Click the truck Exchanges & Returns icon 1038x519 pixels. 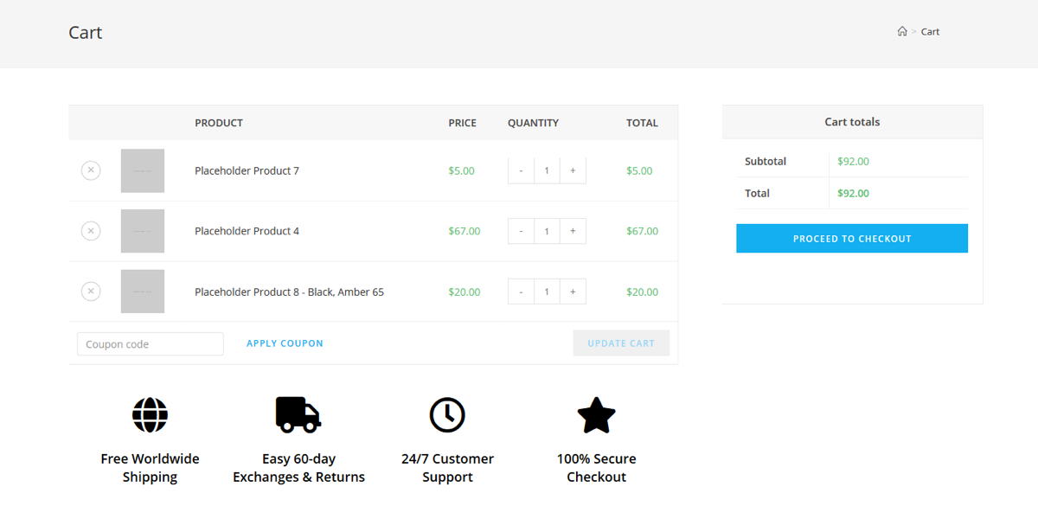298,415
